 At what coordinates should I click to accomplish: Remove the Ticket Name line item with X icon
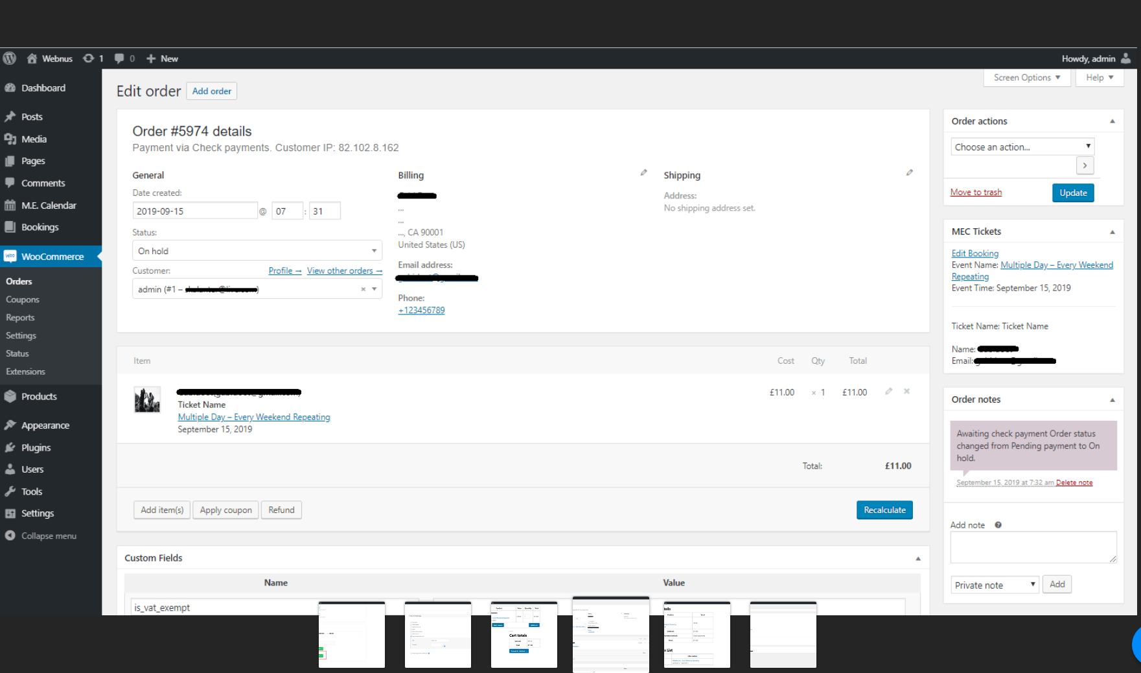click(906, 392)
